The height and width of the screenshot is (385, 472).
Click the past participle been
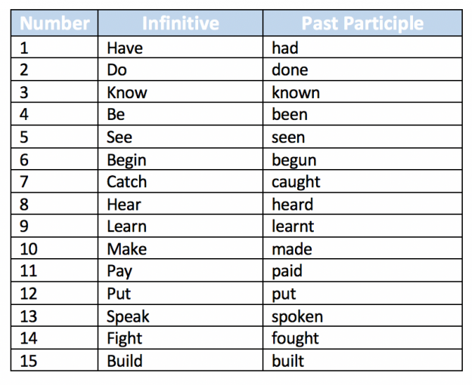(290, 115)
